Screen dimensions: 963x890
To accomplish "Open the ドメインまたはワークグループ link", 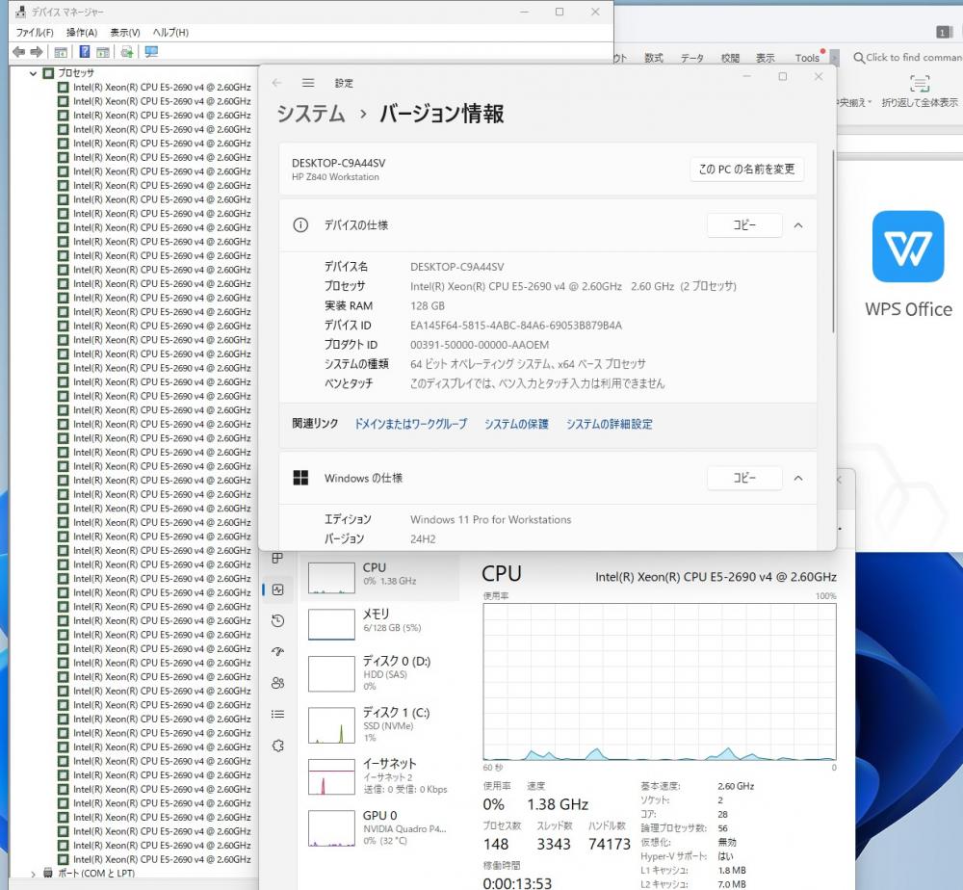I will 410,424.
